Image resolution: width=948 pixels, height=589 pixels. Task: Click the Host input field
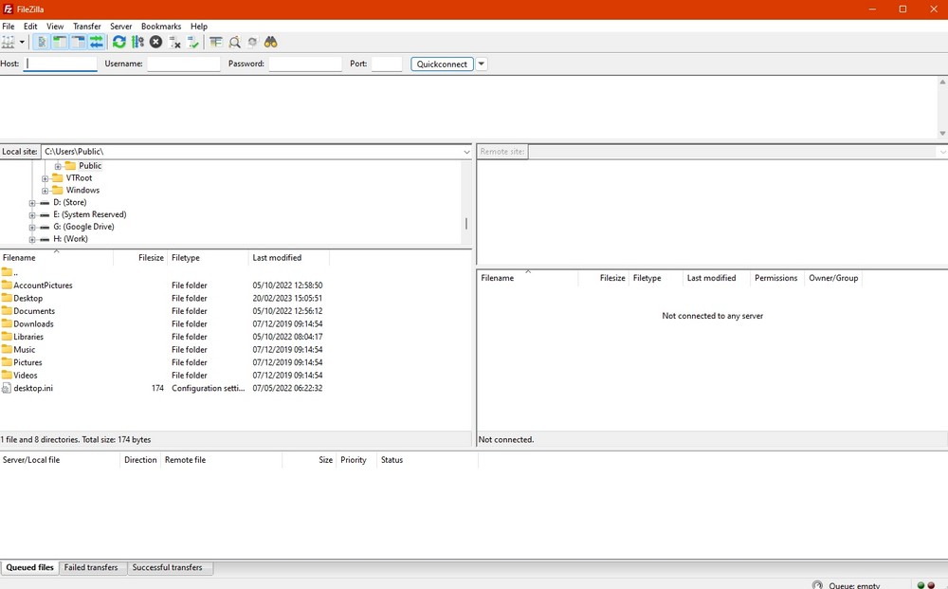coord(61,64)
